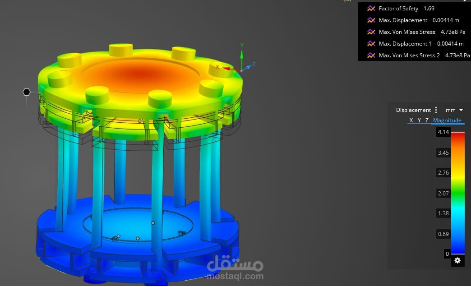Click the Max. Von Mises Stress 2 chart icon
This screenshot has height=287, width=471.
coord(371,55)
